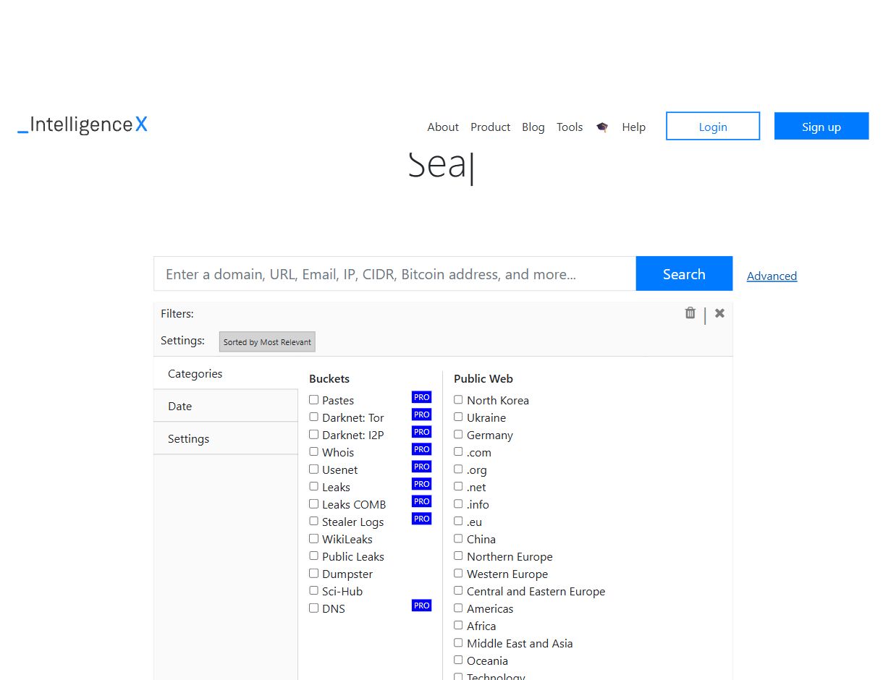Select the Sci-Hub checkbox
The width and height of the screenshot is (883, 680).
[314, 590]
